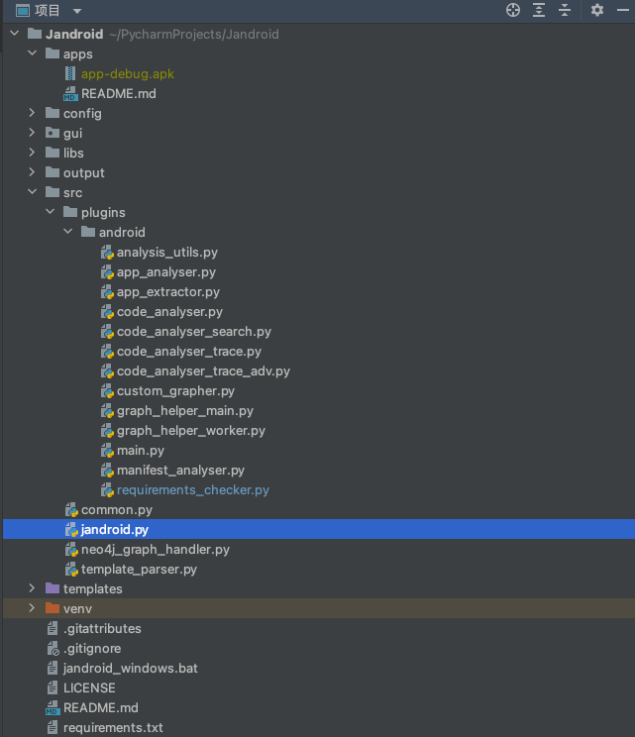Select the Jandroid project root name
Image resolution: width=635 pixels, height=737 pixels.
[74, 35]
